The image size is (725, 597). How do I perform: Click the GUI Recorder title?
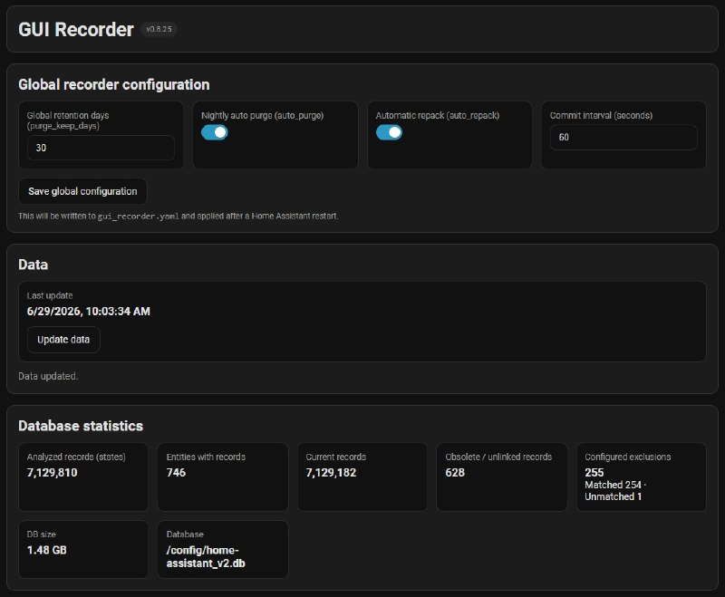click(x=76, y=30)
